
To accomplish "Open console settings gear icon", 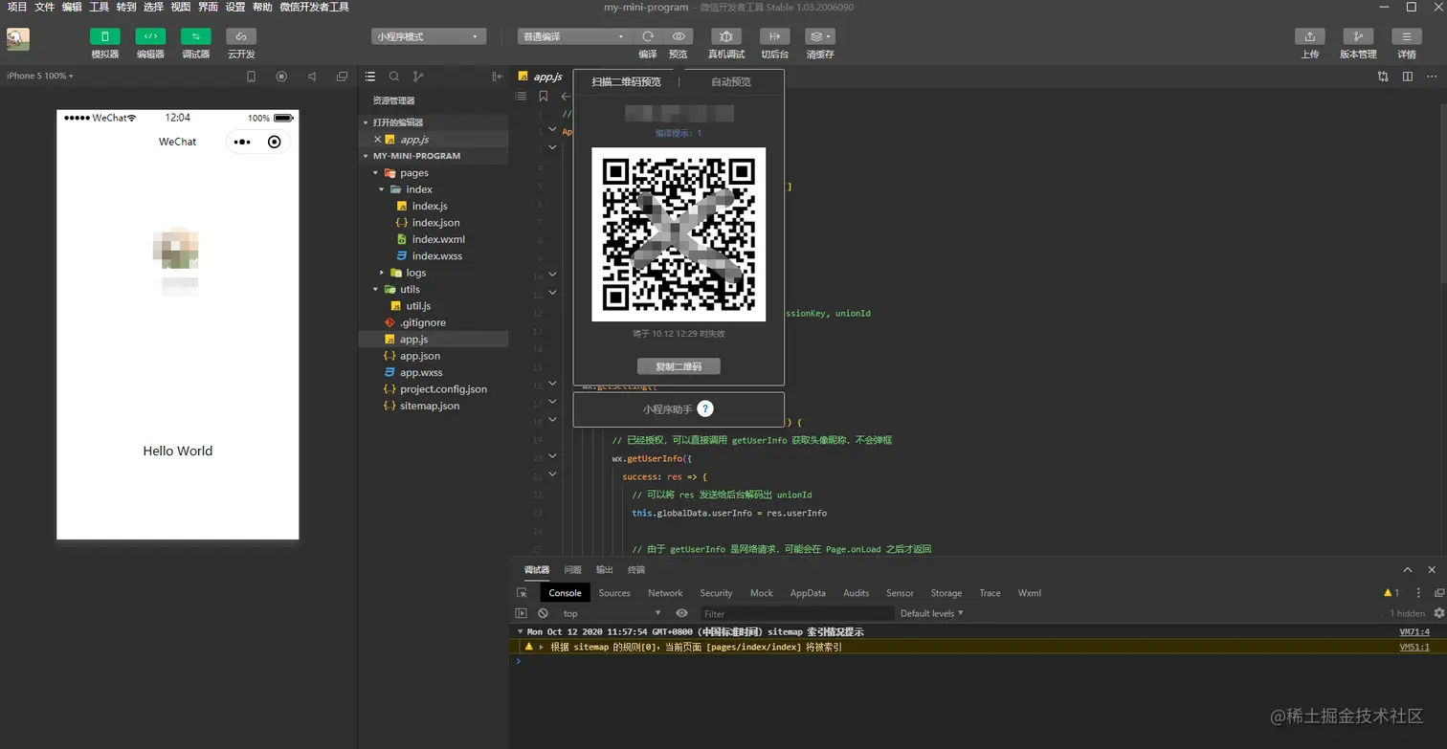I will pos(1438,613).
